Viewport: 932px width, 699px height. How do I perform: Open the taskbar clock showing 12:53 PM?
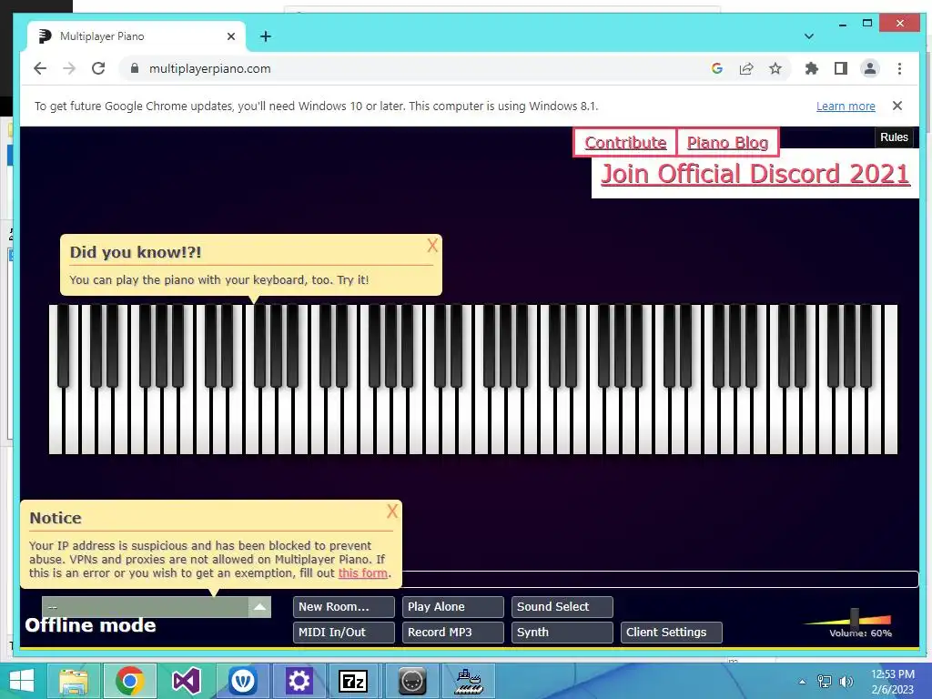[893, 682]
